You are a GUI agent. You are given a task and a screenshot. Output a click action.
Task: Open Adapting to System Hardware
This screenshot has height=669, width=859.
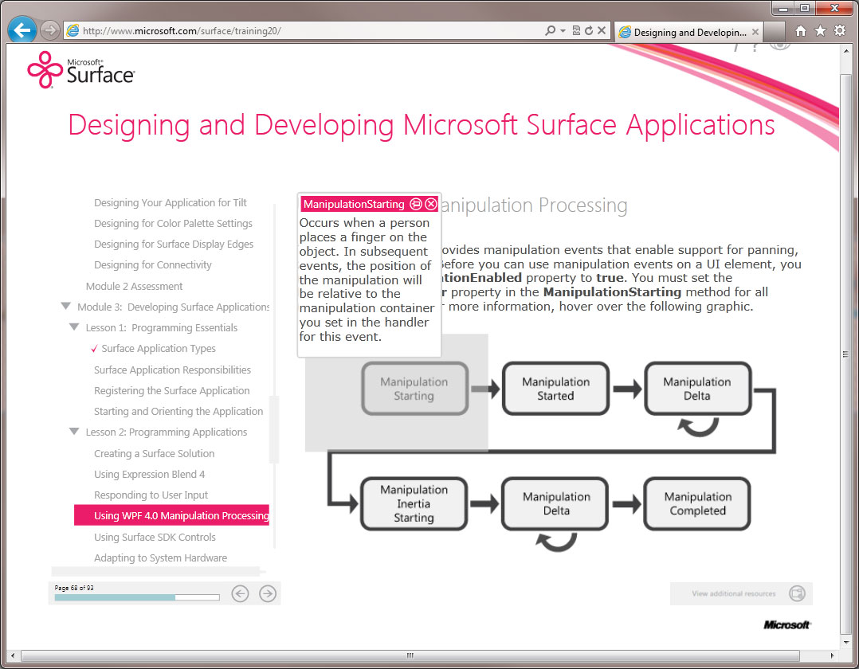coord(160,558)
